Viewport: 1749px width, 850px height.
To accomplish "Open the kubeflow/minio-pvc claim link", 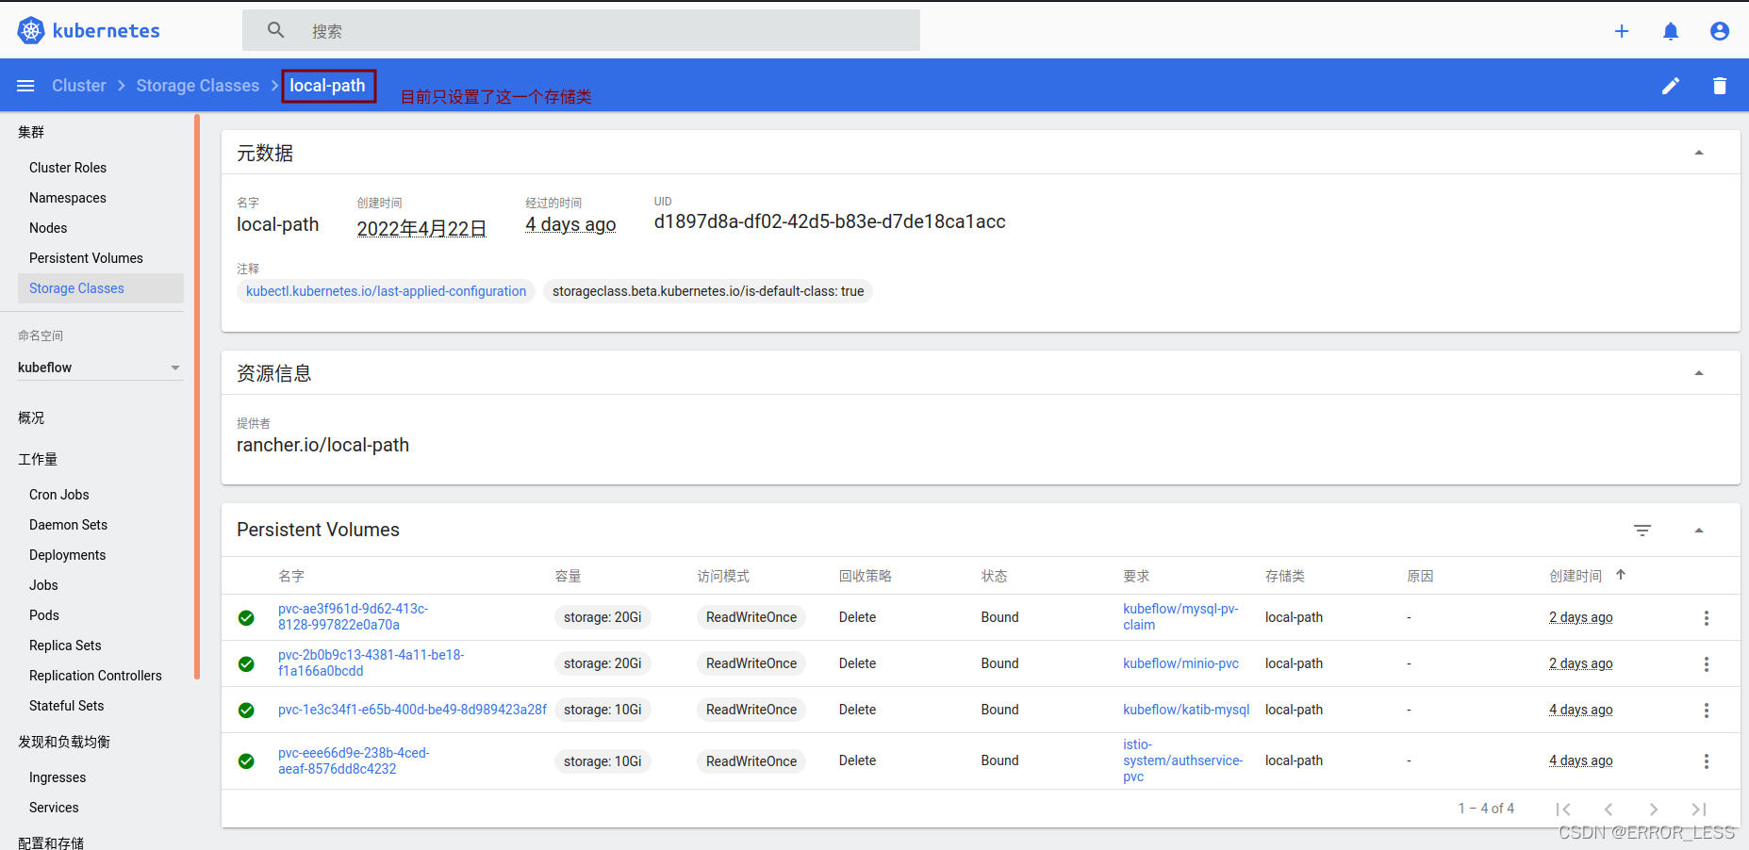I will (1180, 663).
